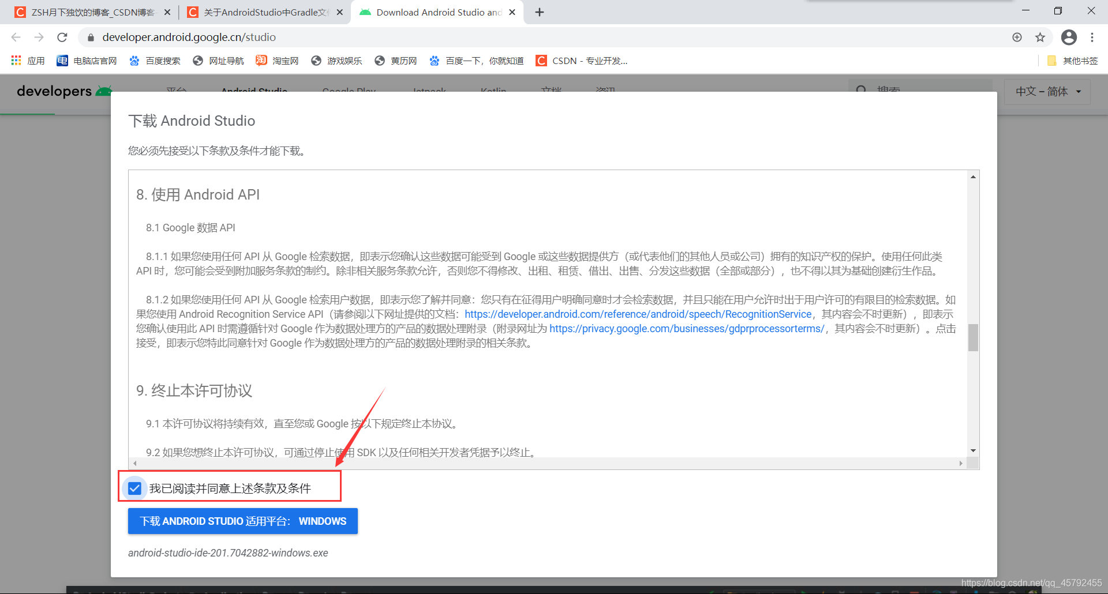
Task: Reload the page with refresh icon
Action: point(62,37)
